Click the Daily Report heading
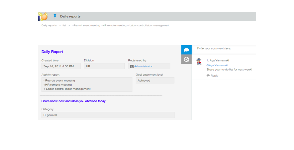 click(52, 52)
